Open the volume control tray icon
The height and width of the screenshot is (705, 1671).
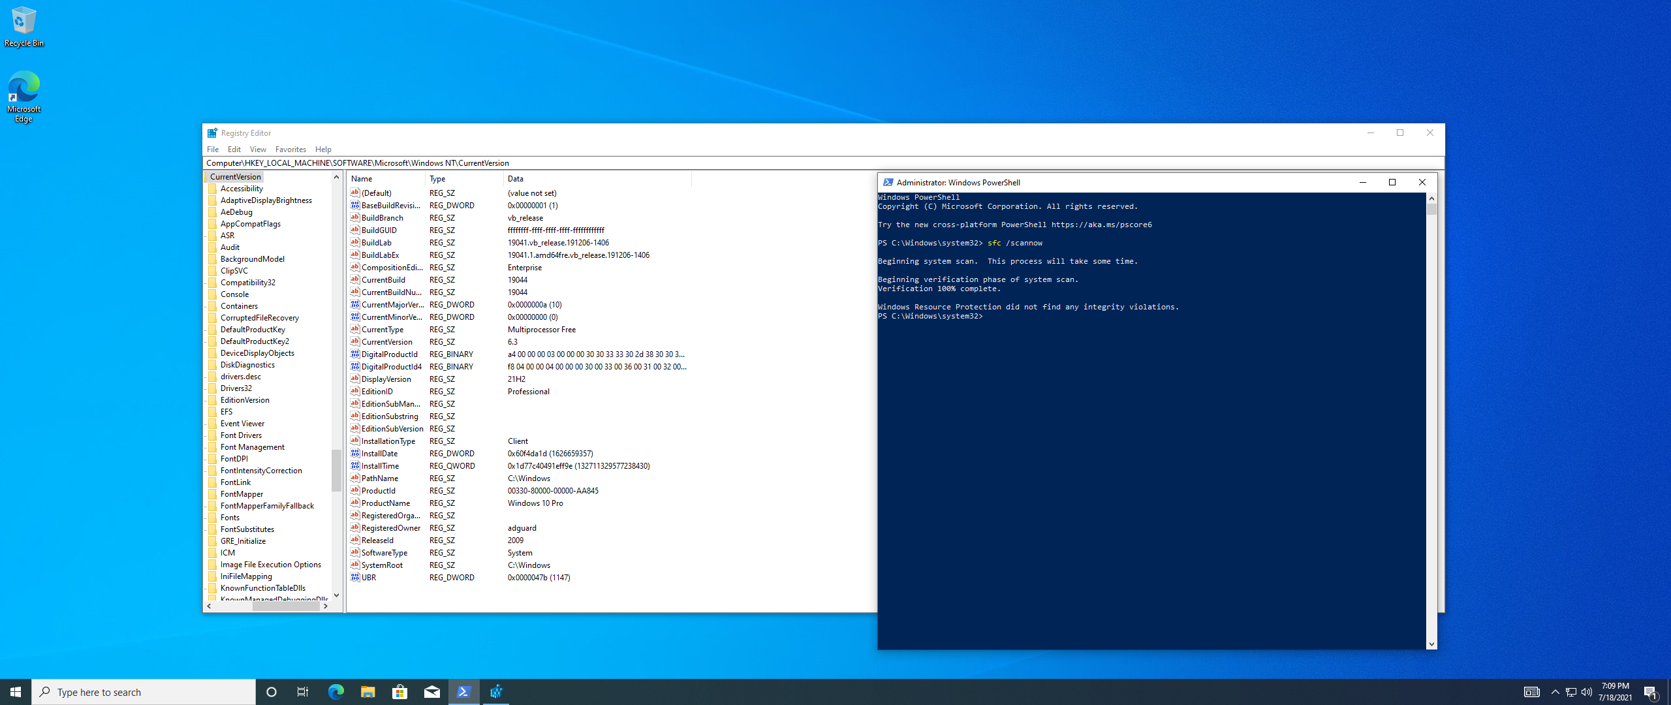click(x=1587, y=692)
